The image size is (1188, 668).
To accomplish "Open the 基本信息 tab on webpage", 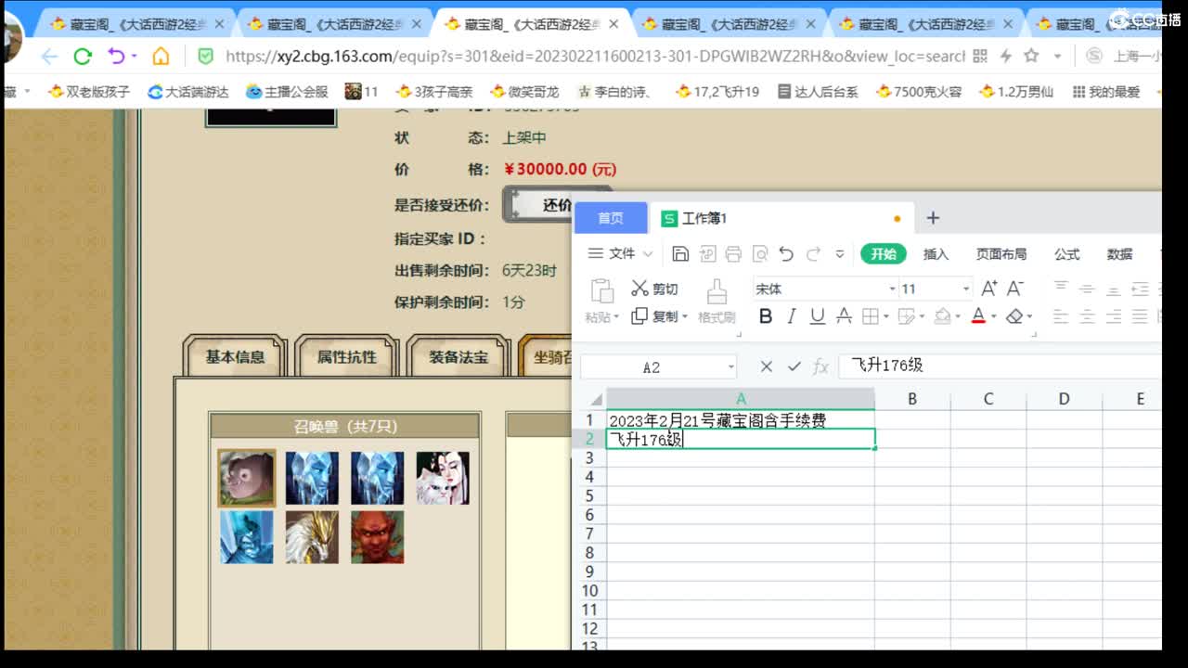I will point(235,356).
